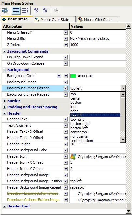Expand the Padding and Items Spacing section
Image resolution: width=132 pixels, height=215 pixels.
4,107
